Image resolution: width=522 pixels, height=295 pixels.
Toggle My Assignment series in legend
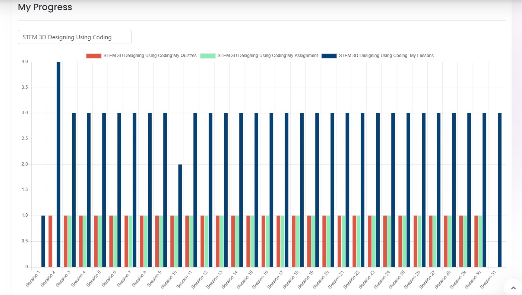[268, 56]
